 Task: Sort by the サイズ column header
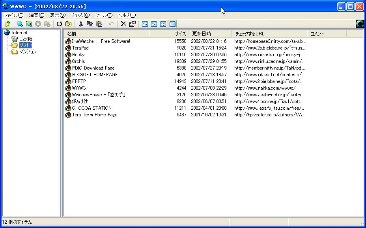click(x=169, y=34)
